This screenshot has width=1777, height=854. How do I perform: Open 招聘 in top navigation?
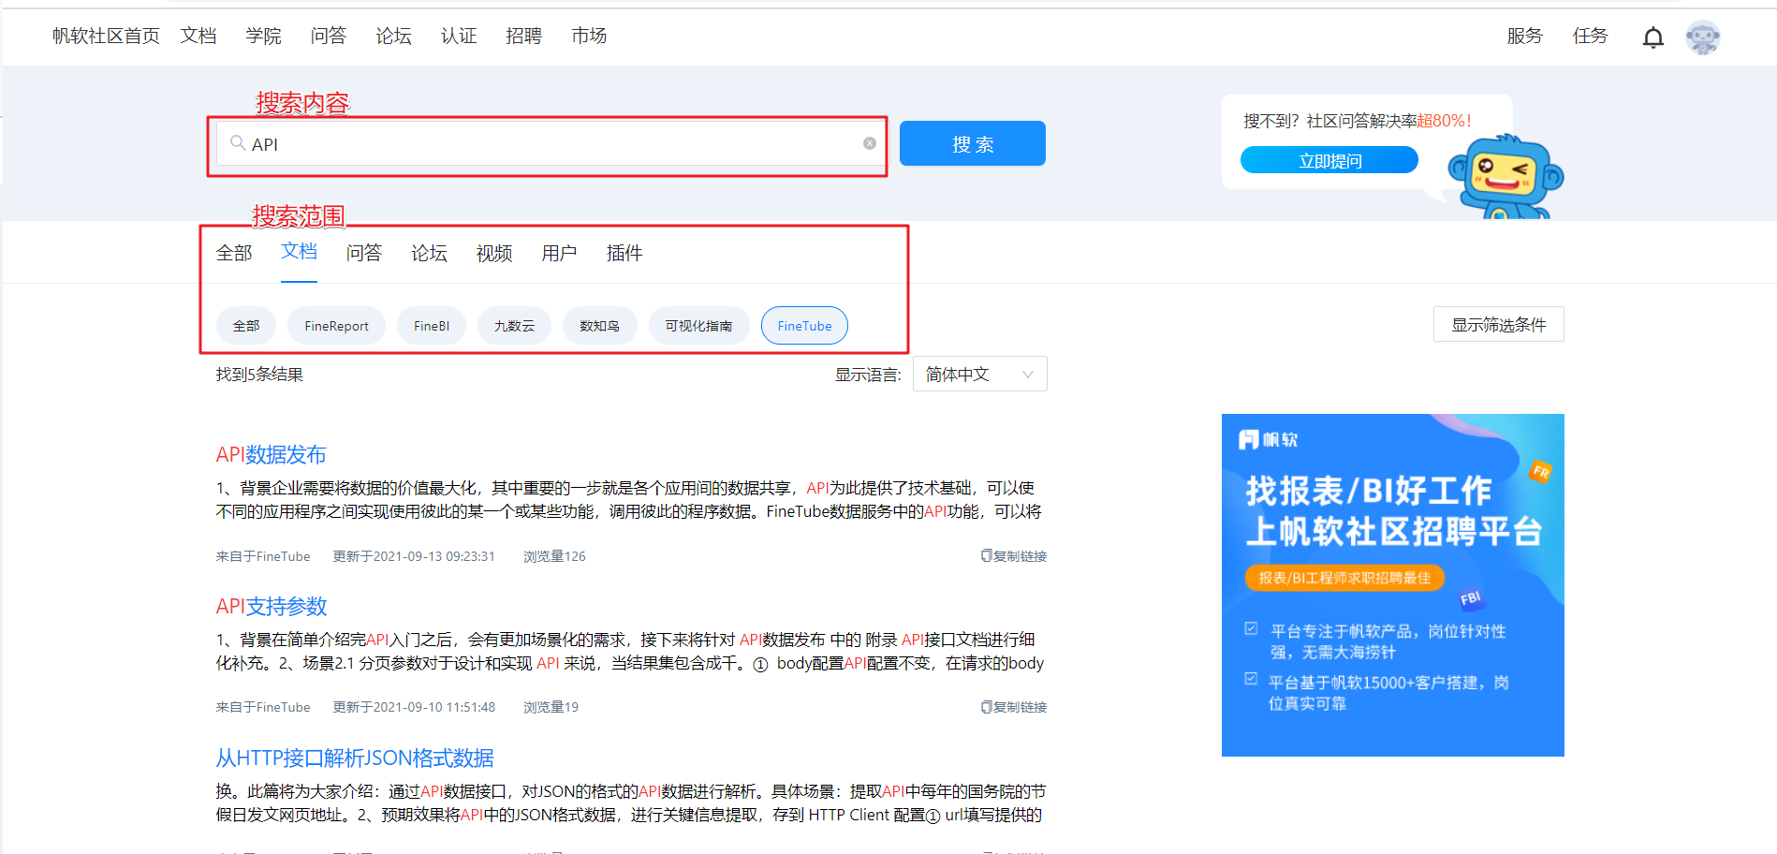tap(523, 36)
